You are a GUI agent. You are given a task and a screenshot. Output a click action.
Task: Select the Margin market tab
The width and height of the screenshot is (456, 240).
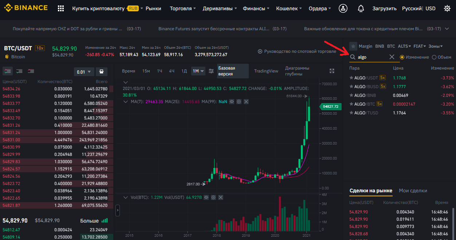point(365,46)
